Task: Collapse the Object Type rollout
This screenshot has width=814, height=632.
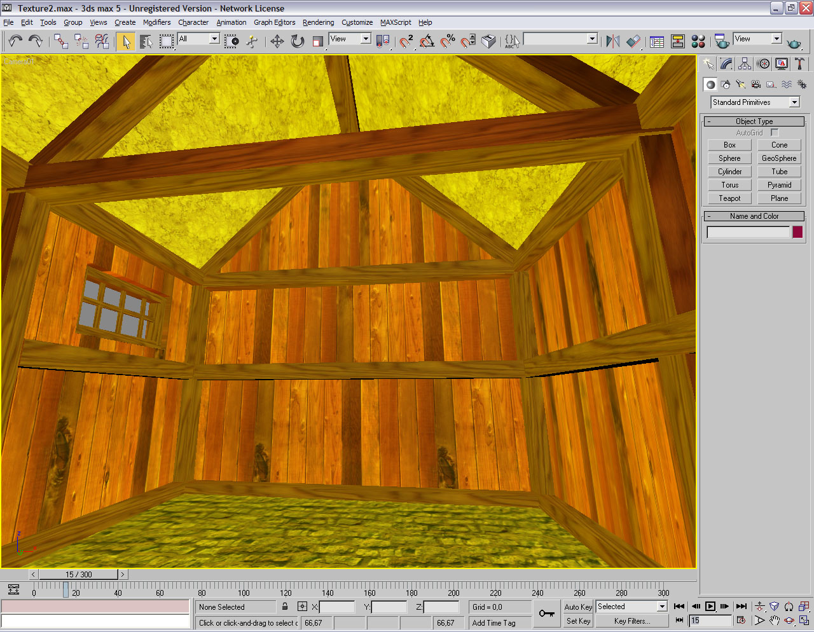Action: click(x=754, y=121)
